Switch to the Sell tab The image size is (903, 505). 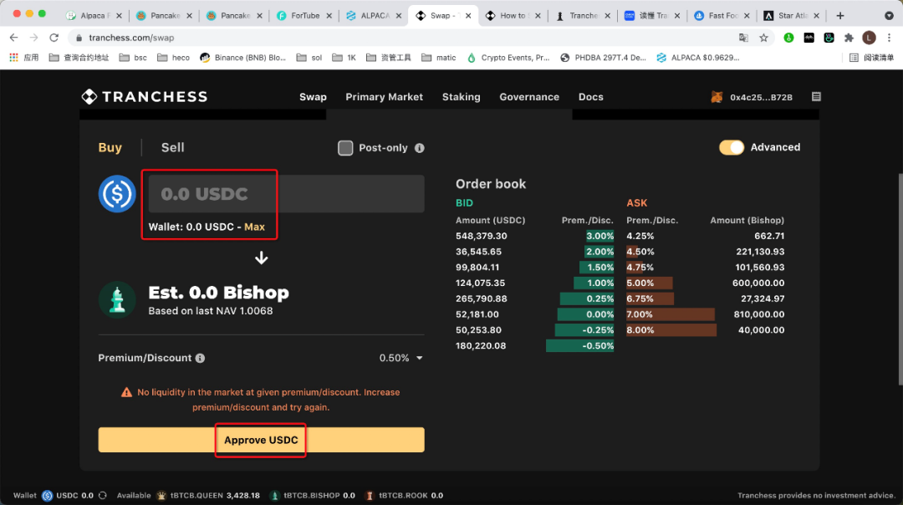click(x=173, y=147)
